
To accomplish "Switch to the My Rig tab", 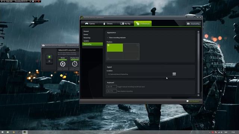I will point(125,23).
